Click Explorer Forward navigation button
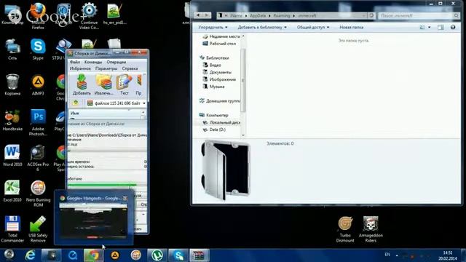466x262 pixels. [207, 15]
